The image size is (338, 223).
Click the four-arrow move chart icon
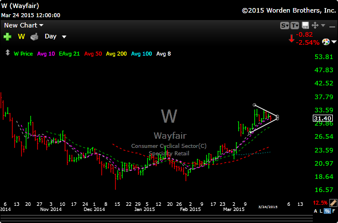[x=315, y=25]
